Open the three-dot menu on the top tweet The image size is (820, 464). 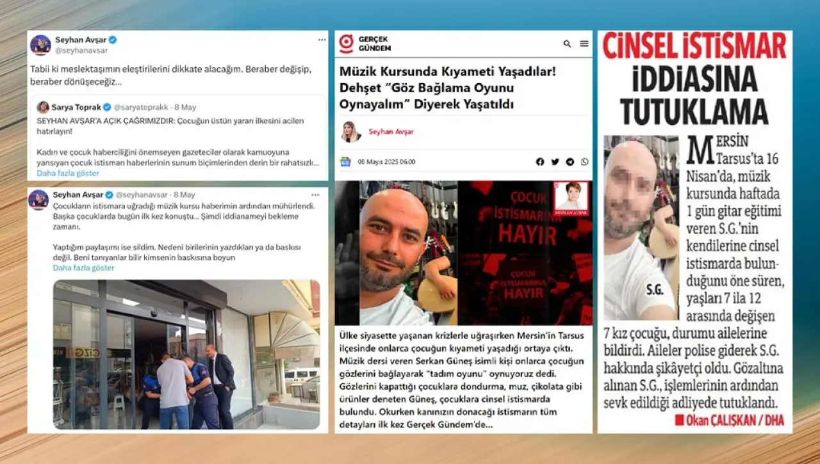point(322,40)
